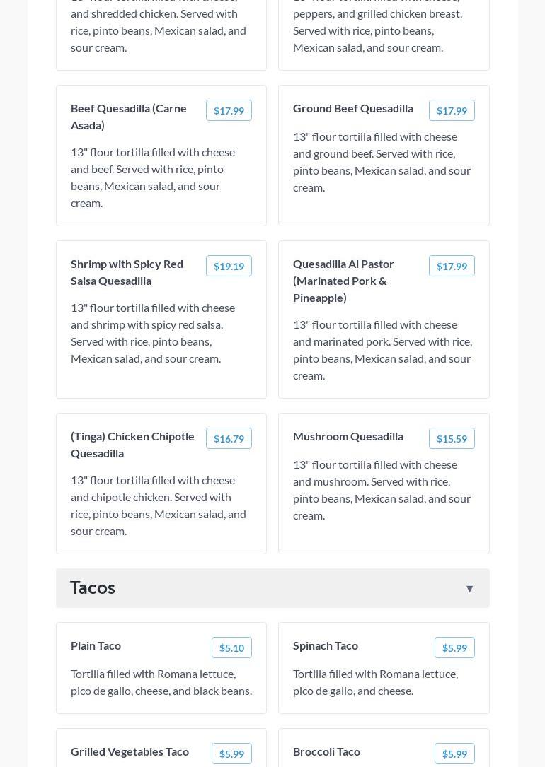Select the Ground Beef Quesadilla price tag
545x767 pixels.
452,110
